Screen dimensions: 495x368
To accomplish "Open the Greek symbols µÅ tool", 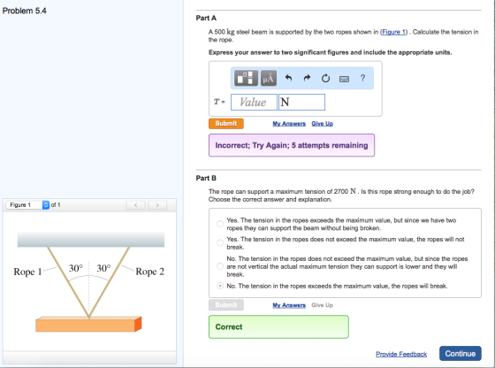I will point(269,78).
